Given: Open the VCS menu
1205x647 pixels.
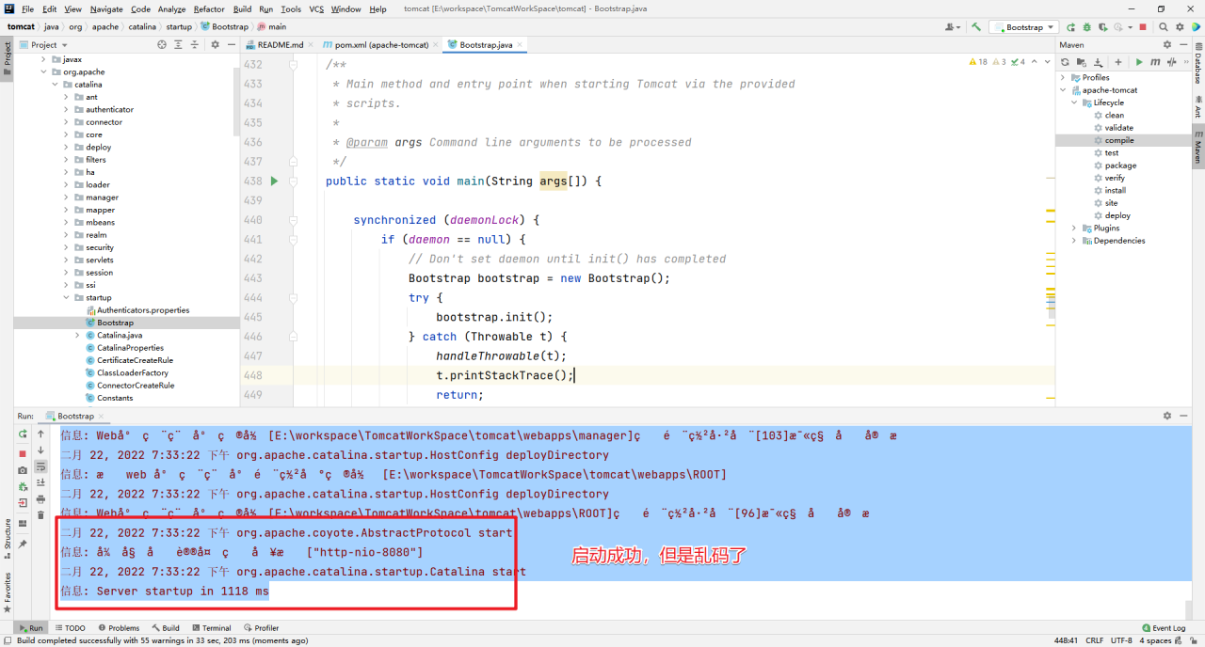Looking at the screenshot, I should pyautogui.click(x=316, y=9).
